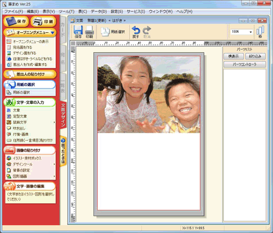Open the イラスト・素材ボックス

[24, 158]
